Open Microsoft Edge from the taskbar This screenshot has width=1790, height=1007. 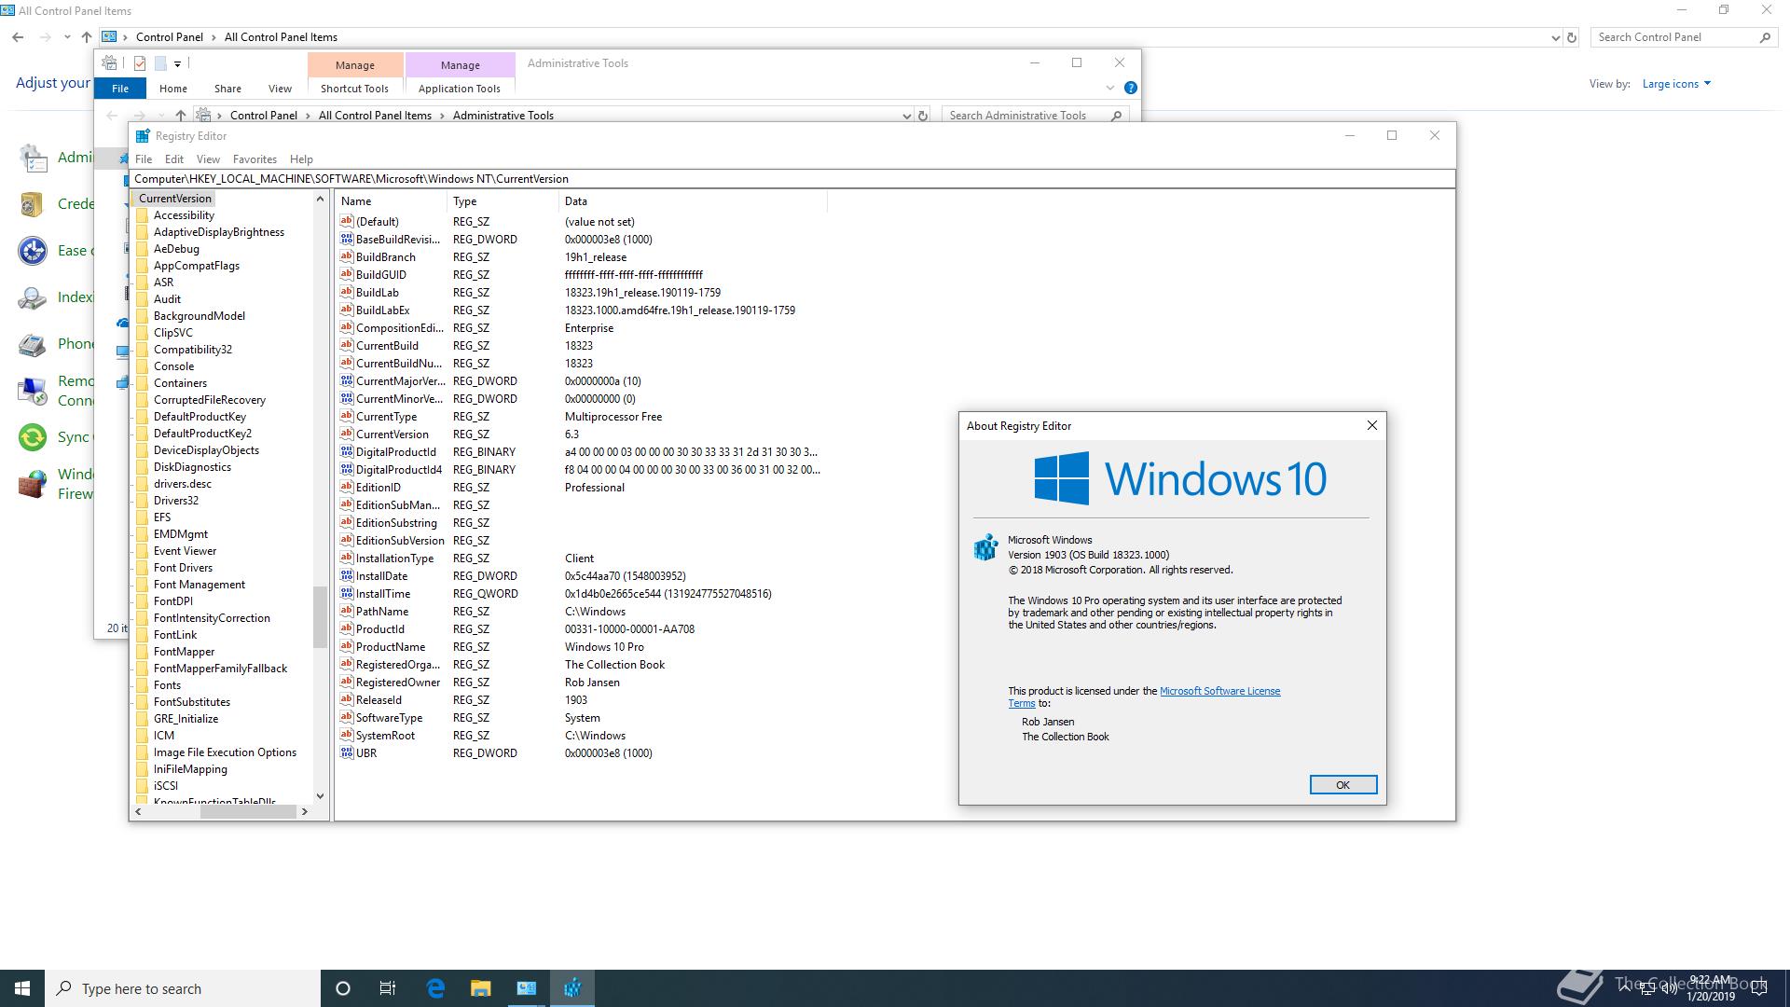click(435, 988)
